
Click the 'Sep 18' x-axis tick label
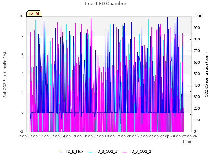(x=103, y=136)
